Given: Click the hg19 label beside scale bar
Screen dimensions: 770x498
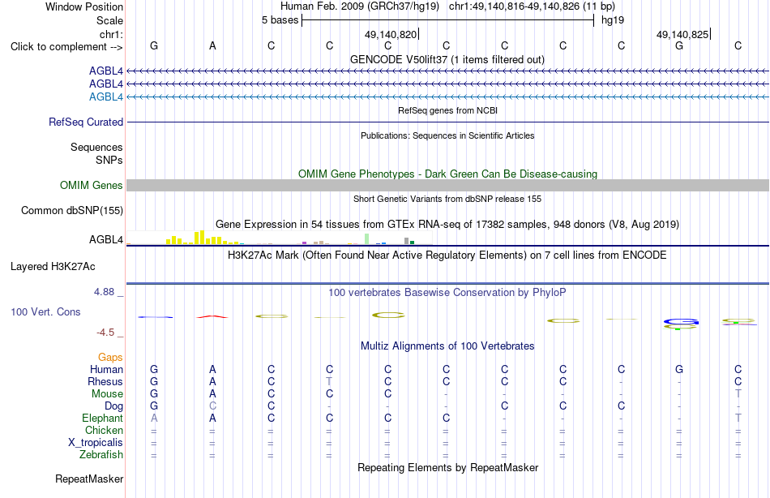Looking at the screenshot, I should pyautogui.click(x=613, y=20).
